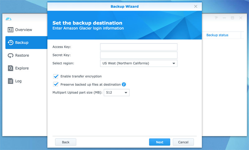Close the Glacier Backup background window
Viewport: 249px width, 150px height.
(x=241, y=18)
